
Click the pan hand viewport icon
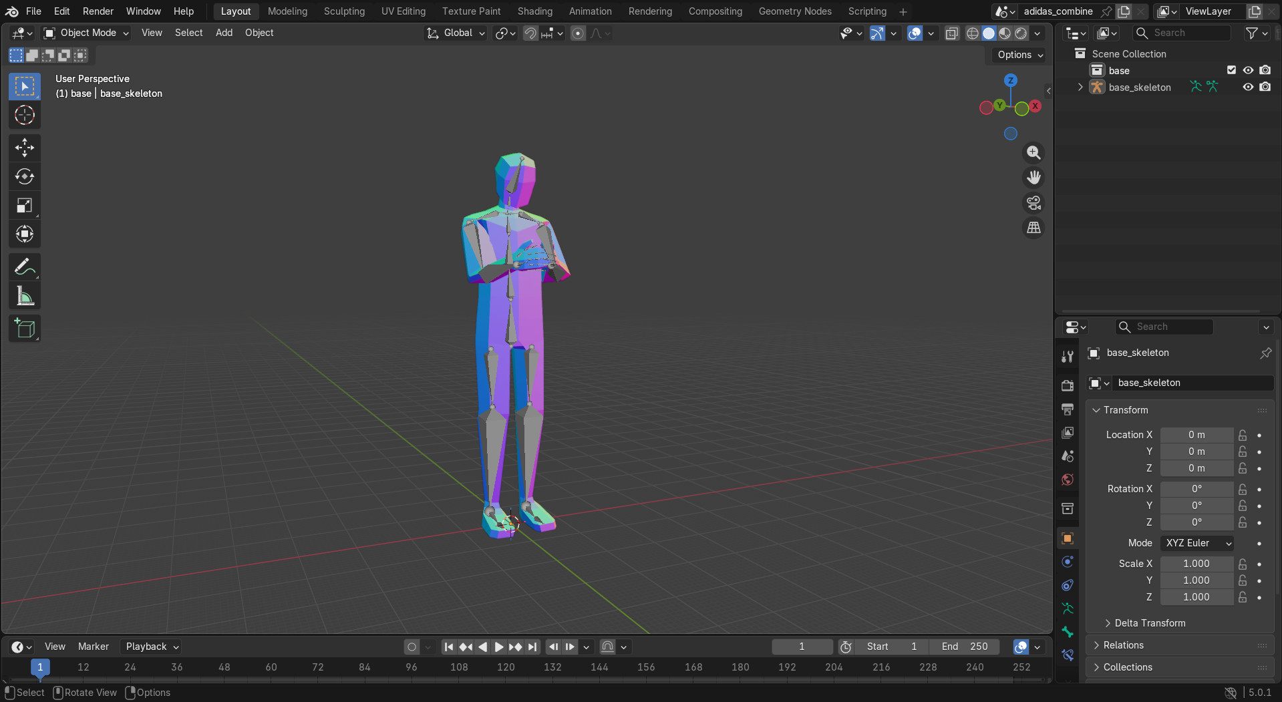1033,177
